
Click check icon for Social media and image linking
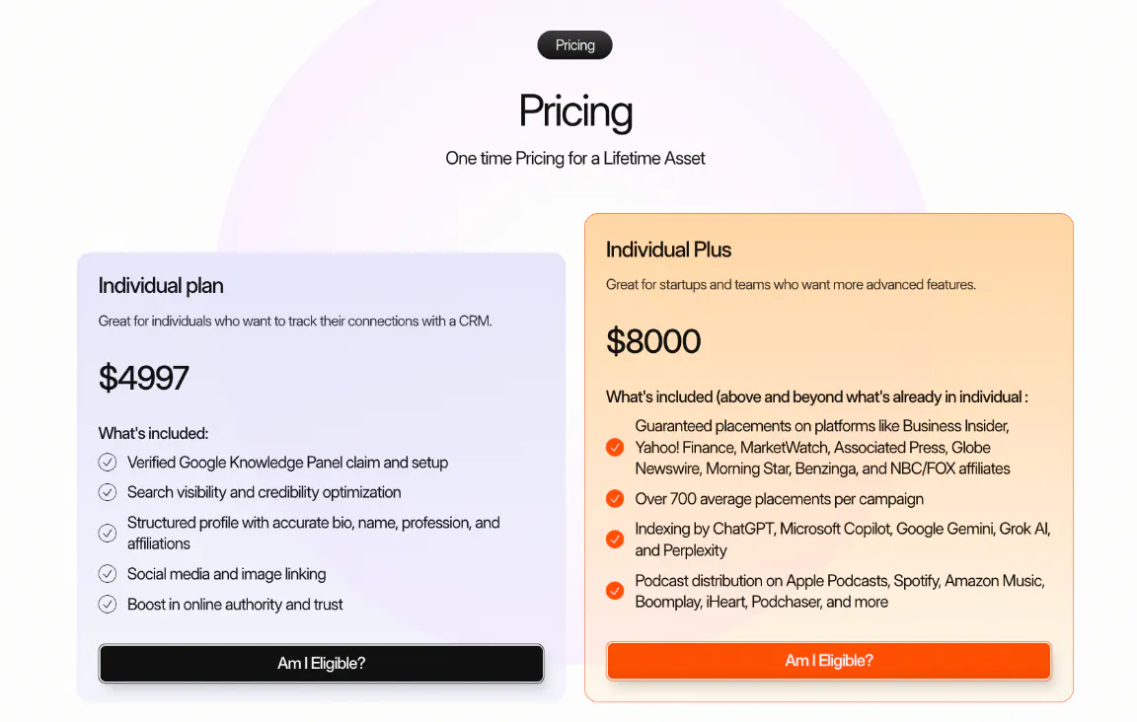tap(108, 573)
